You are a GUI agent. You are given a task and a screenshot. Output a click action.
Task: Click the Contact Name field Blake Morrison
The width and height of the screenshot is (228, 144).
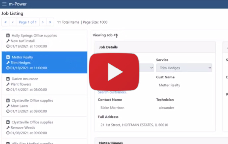(125, 108)
